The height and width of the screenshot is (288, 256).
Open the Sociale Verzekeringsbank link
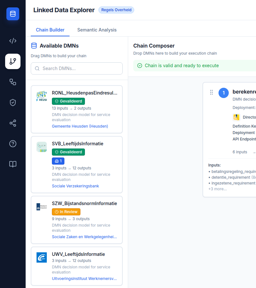pyautogui.click(x=75, y=186)
